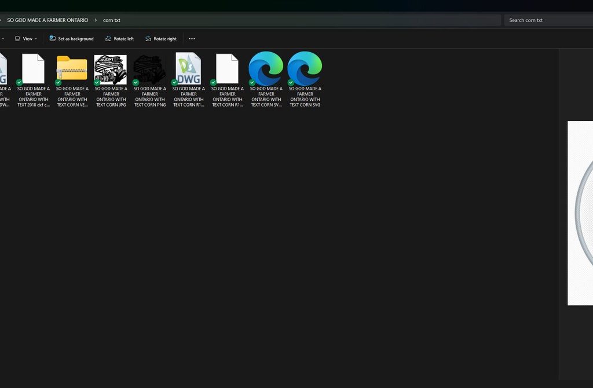This screenshot has width=593, height=388.
Task: Select the last Edge file TEXT CORN SVG
Action: click(x=305, y=69)
